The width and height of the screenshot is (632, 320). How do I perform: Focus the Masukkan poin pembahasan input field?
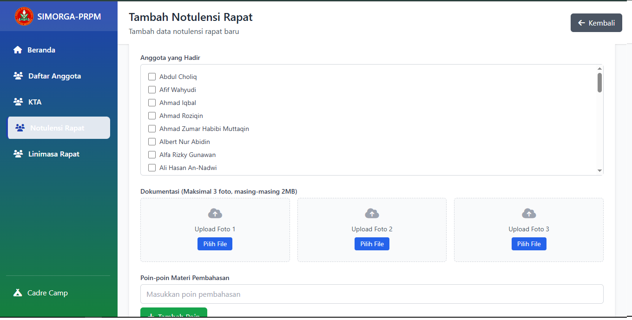click(x=372, y=294)
